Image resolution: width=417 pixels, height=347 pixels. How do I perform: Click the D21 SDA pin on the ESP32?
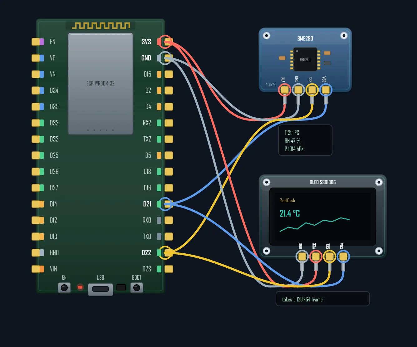[x=169, y=204]
